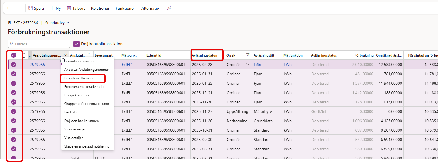Open the Funktioner menu
Screen dimensions: 438x162
[x=125, y=8]
